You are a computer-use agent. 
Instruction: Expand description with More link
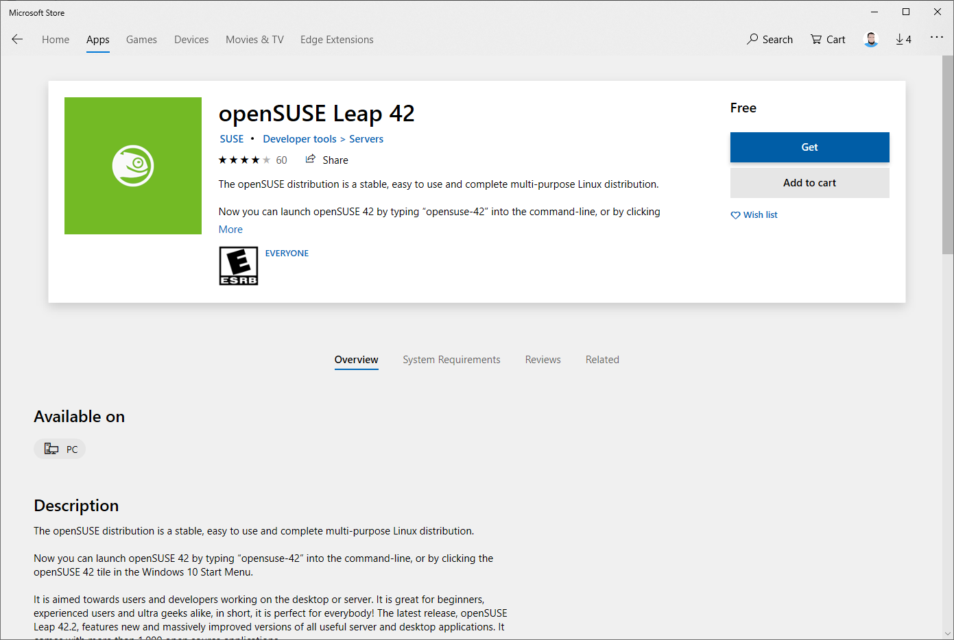(230, 230)
